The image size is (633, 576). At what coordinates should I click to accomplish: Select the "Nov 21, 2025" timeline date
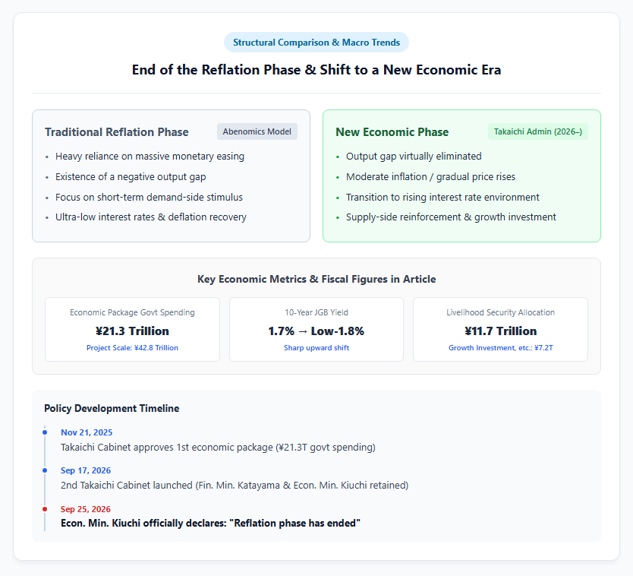coord(87,432)
